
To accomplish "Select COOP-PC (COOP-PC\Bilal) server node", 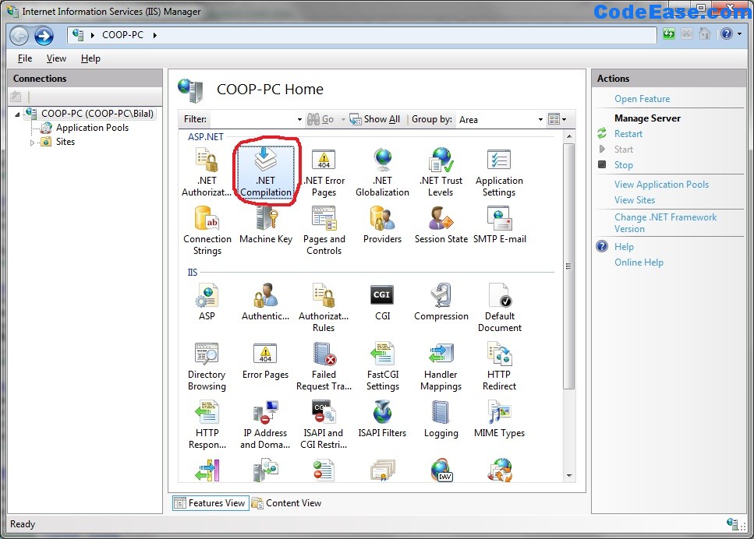I will point(97,114).
